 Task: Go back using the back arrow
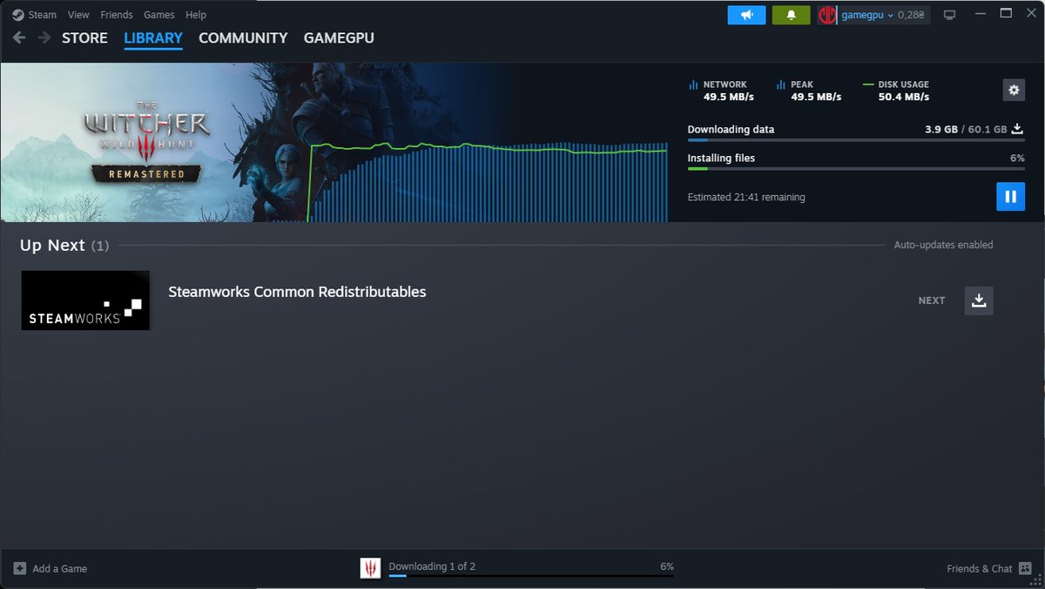click(19, 38)
